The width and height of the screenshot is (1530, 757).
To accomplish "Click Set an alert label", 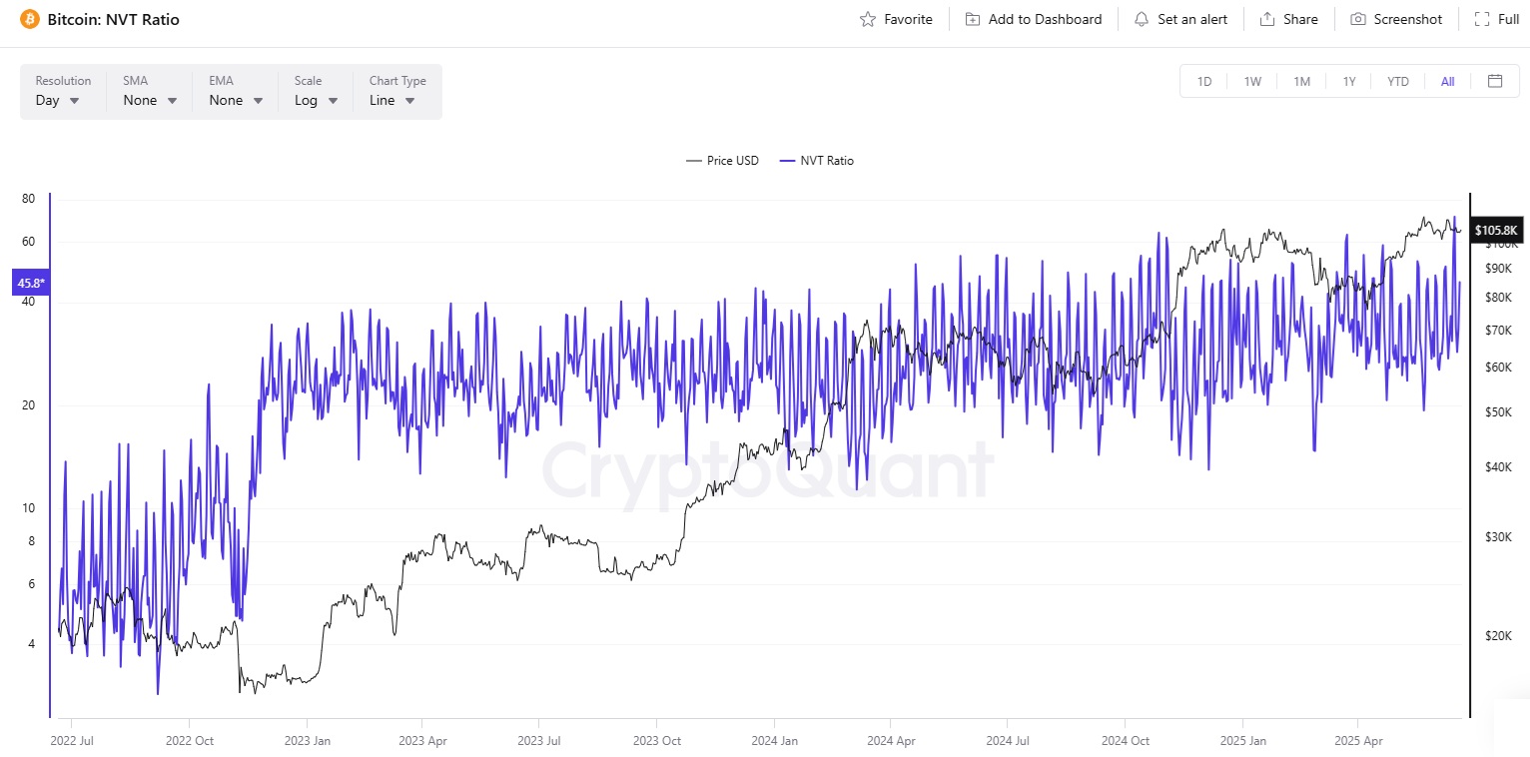I will (x=1192, y=19).
